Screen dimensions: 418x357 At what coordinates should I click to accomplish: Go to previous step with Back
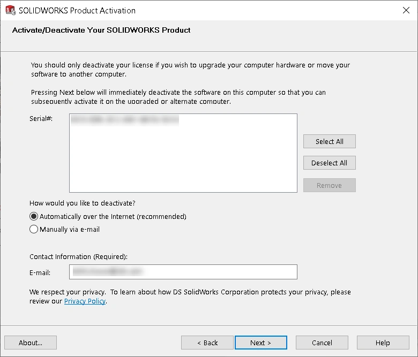[x=207, y=343]
